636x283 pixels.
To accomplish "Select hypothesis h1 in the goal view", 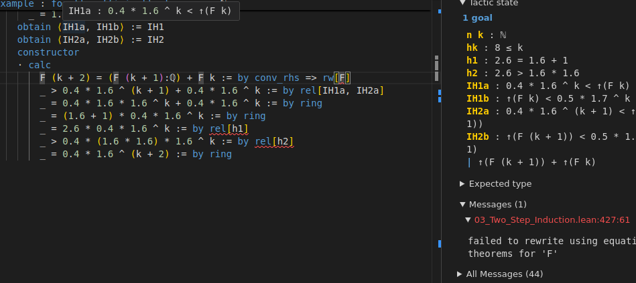I will pyautogui.click(x=472, y=60).
